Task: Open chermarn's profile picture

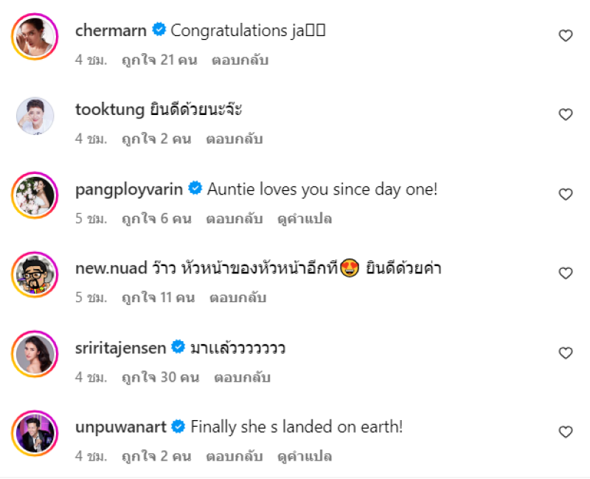Action: pyautogui.click(x=35, y=35)
